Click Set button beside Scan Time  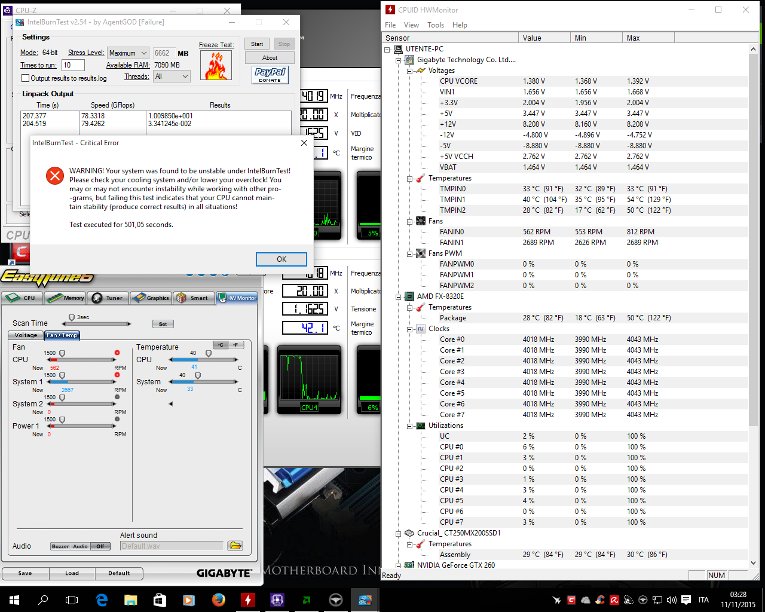point(163,324)
